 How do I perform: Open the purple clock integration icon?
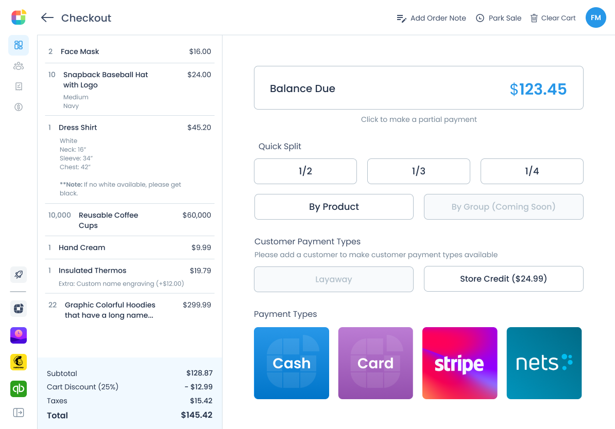18,335
